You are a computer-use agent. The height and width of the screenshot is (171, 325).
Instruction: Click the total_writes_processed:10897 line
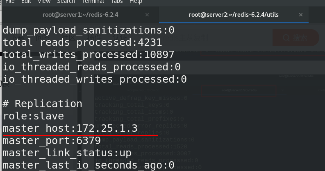point(89,55)
